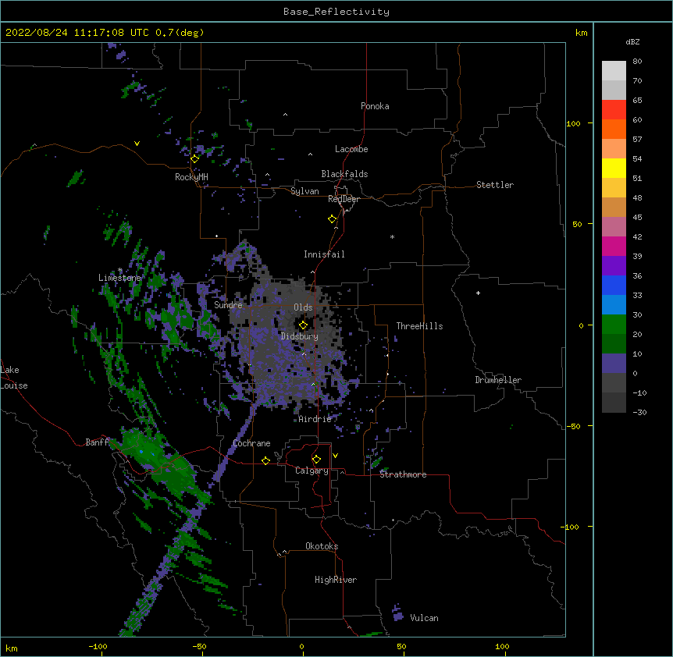Click the Okotoks city label
This screenshot has height=657, width=673.
pos(322,546)
